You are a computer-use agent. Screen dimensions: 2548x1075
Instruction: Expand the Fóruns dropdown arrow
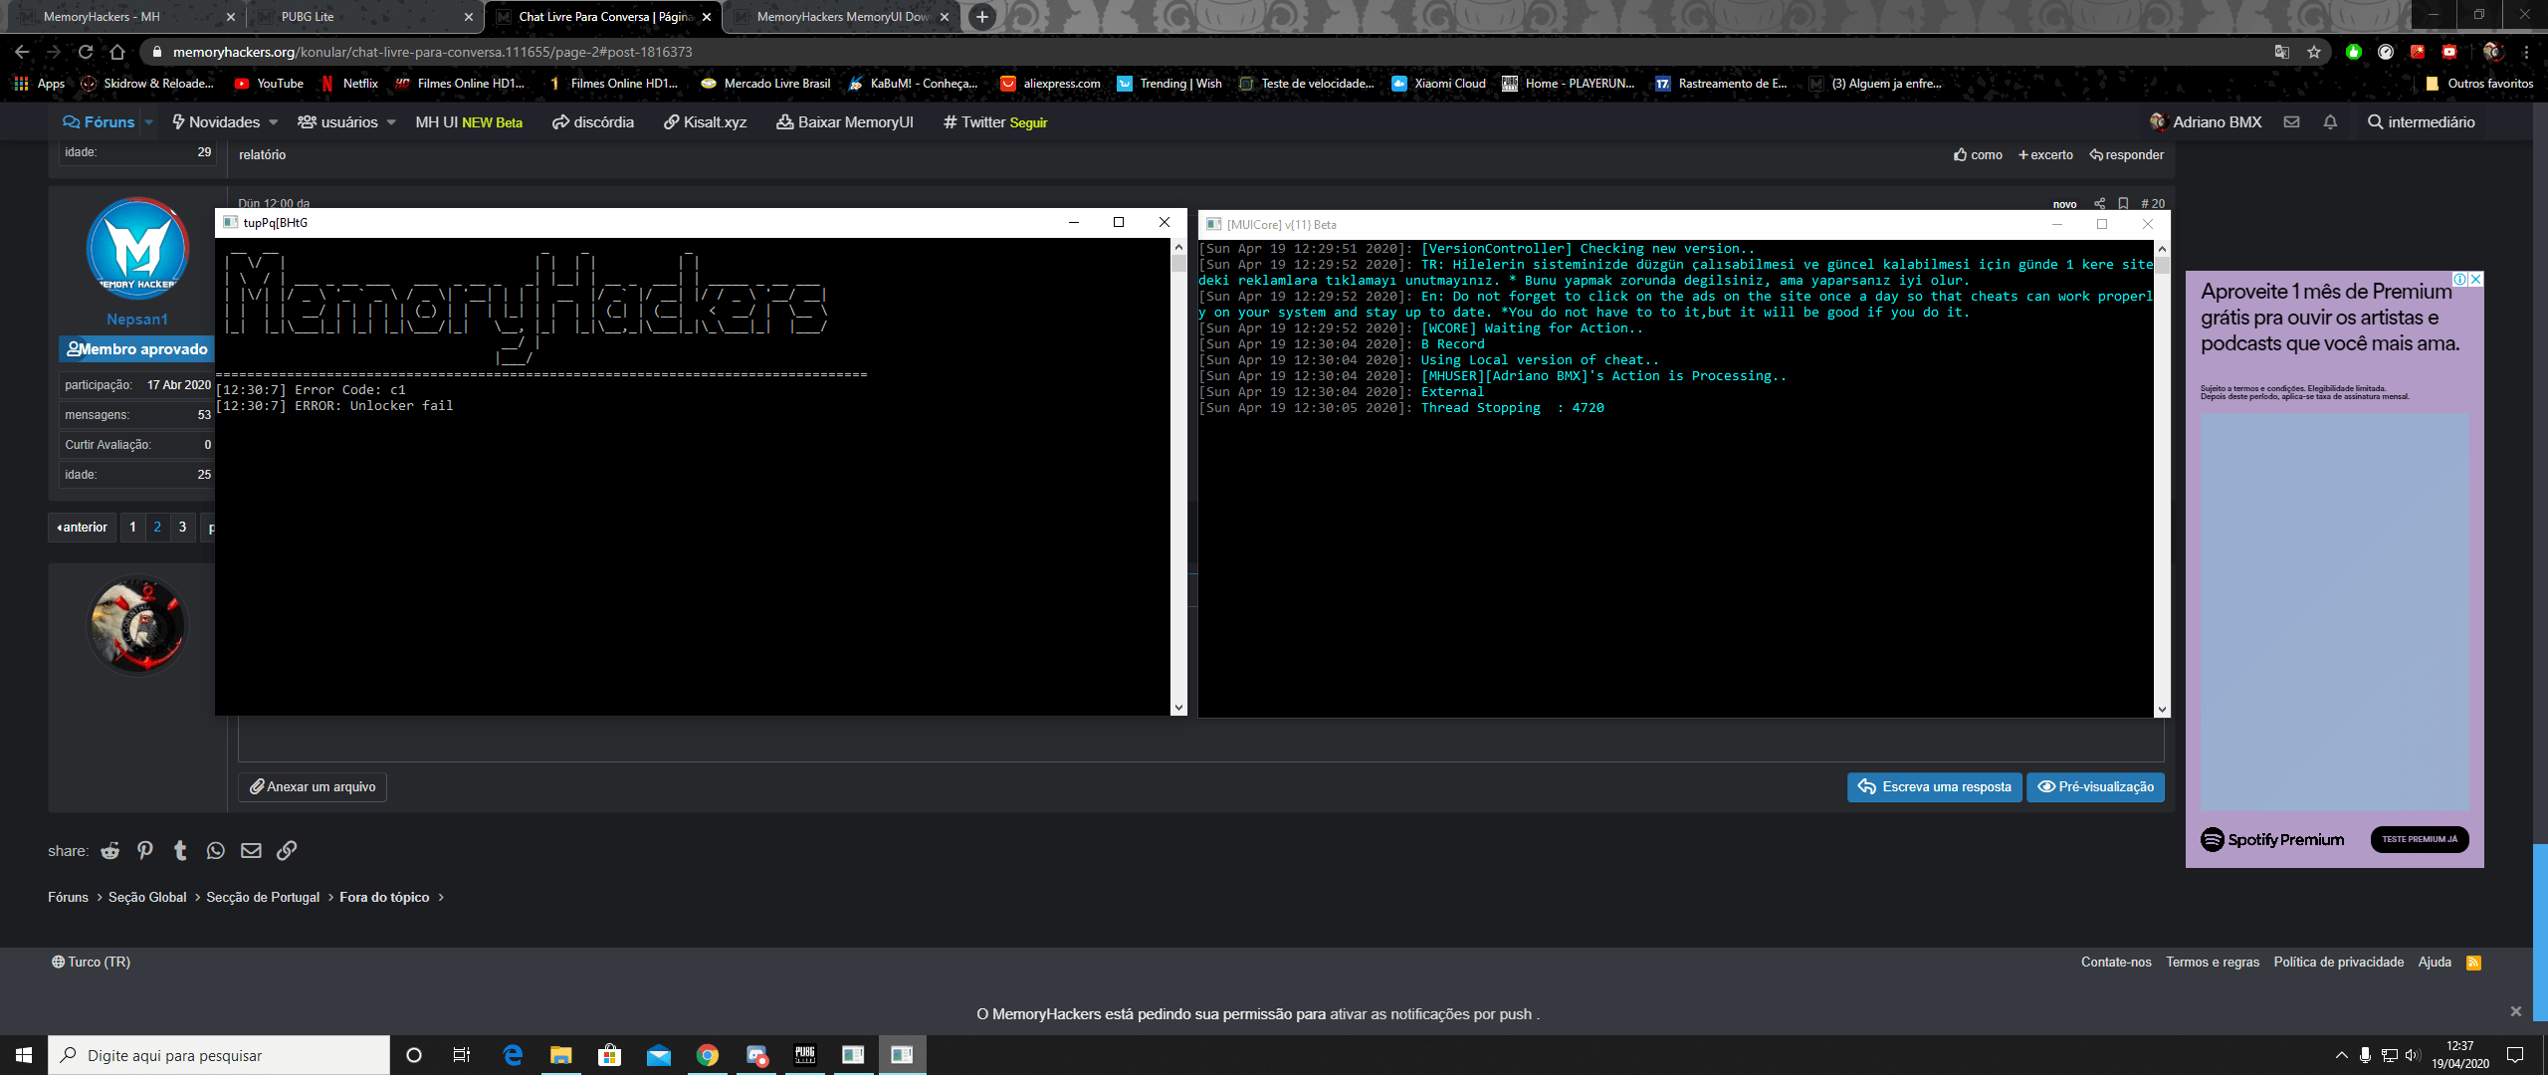(x=148, y=122)
